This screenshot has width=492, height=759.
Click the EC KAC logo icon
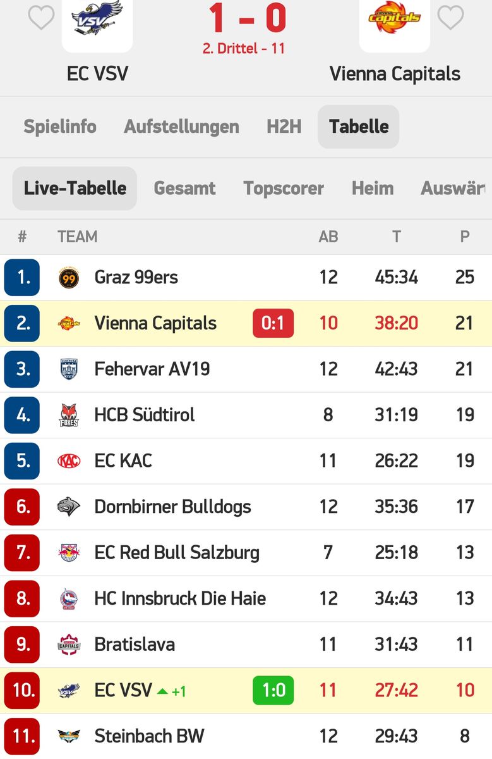(x=69, y=461)
